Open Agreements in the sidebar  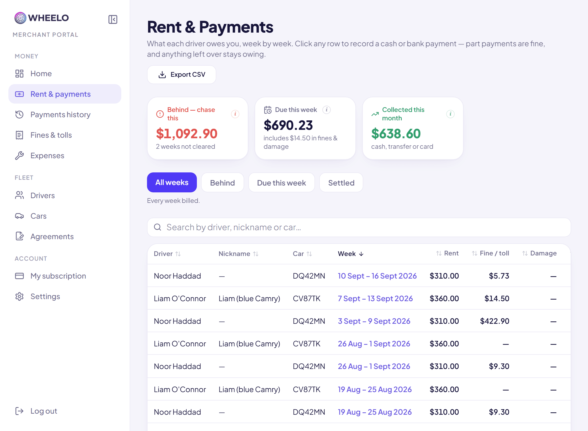point(65,237)
